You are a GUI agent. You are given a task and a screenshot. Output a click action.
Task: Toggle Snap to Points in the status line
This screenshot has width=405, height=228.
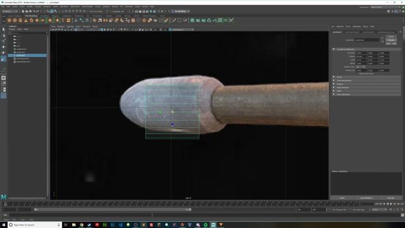tap(73, 11)
